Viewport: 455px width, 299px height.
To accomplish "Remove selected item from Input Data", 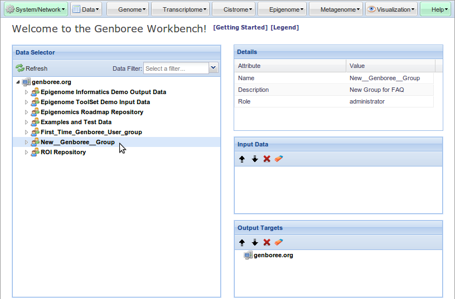I will tap(267, 159).
